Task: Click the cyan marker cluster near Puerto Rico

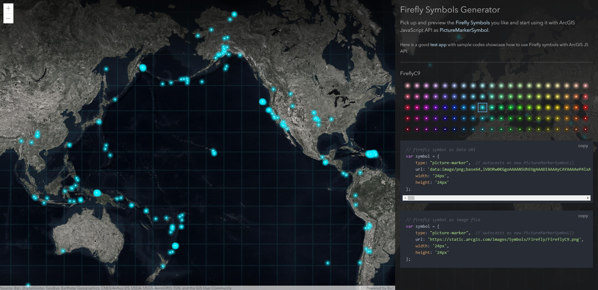Action: [x=372, y=154]
